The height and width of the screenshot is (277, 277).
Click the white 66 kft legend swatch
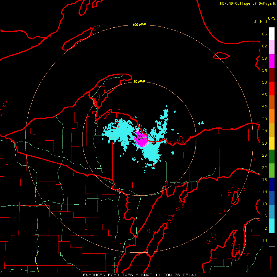[x=272, y=34]
